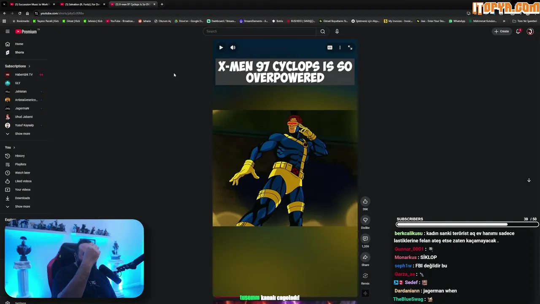540x304 pixels.
Task: Close the Salvation browser tab
Action: click(104, 4)
